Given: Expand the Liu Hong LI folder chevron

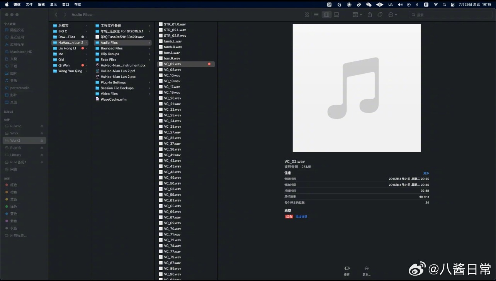Looking at the screenshot, I should (86, 48).
